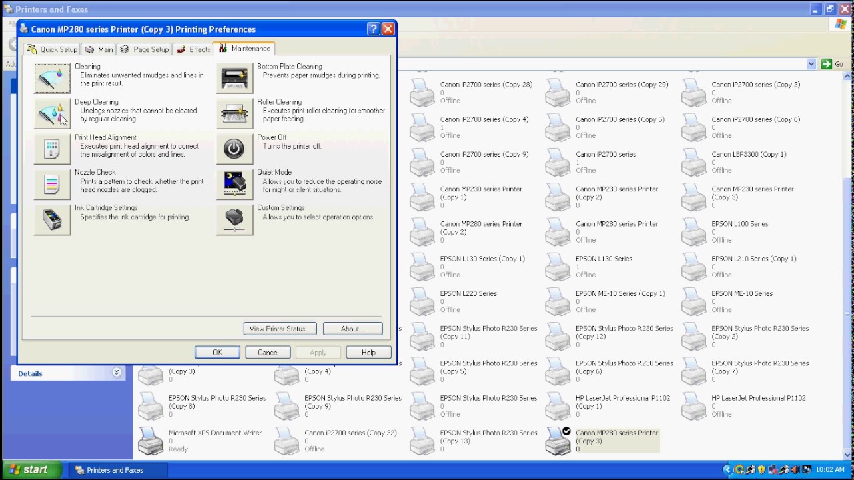Select Canon iP2700 series (Copy 28) printer
This screenshot has height=480, width=854.
[472, 92]
